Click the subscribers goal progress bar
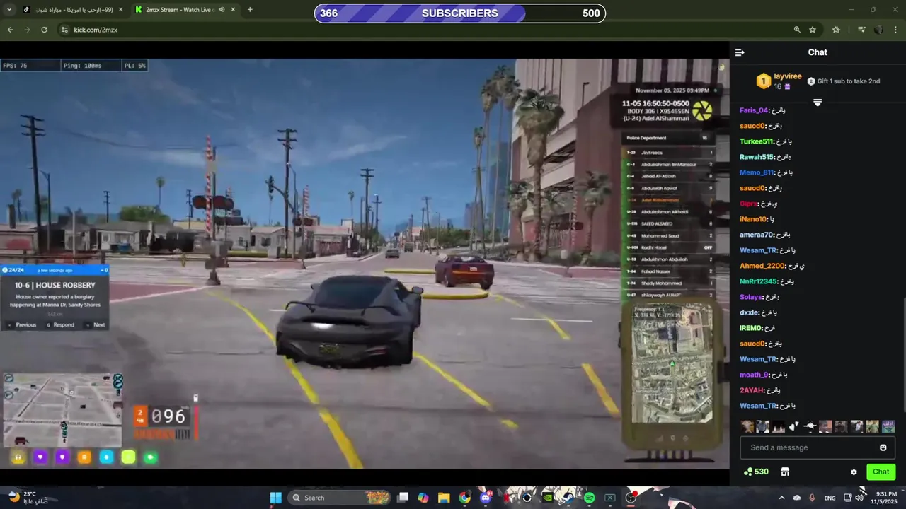906x509 pixels. (460, 13)
